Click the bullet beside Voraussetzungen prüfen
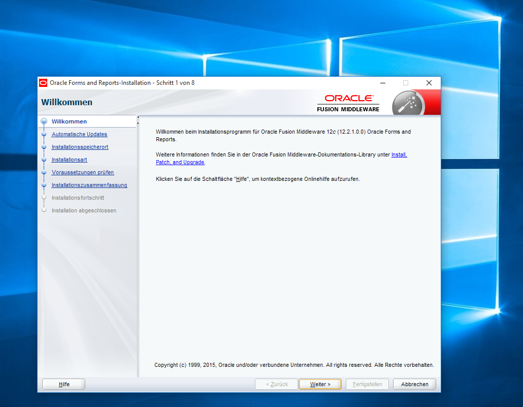The height and width of the screenshot is (407, 523). coord(44,172)
